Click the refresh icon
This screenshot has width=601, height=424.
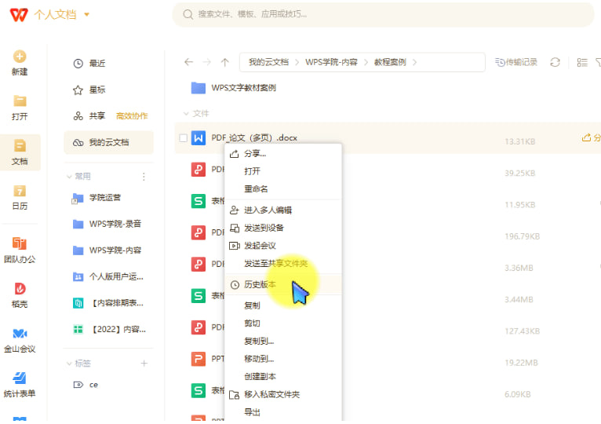coord(555,62)
